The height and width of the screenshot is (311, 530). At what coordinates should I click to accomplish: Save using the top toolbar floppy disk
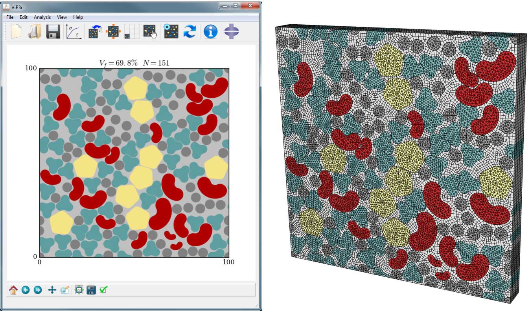pyautogui.click(x=53, y=31)
